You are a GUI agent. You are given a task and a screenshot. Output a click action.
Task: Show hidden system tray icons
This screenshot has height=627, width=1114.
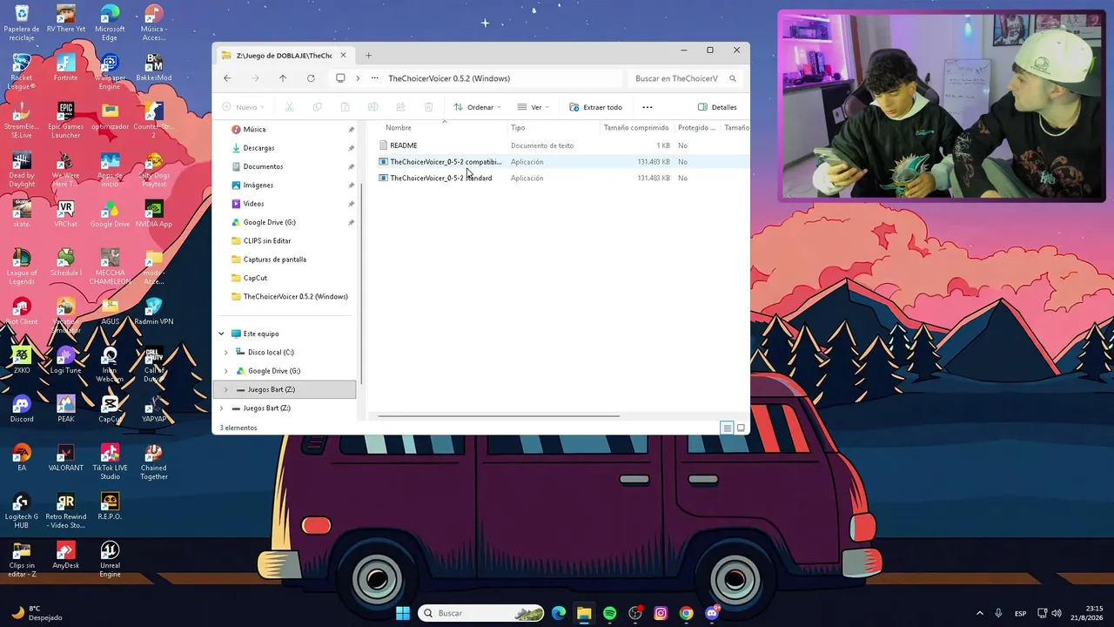coord(979,613)
